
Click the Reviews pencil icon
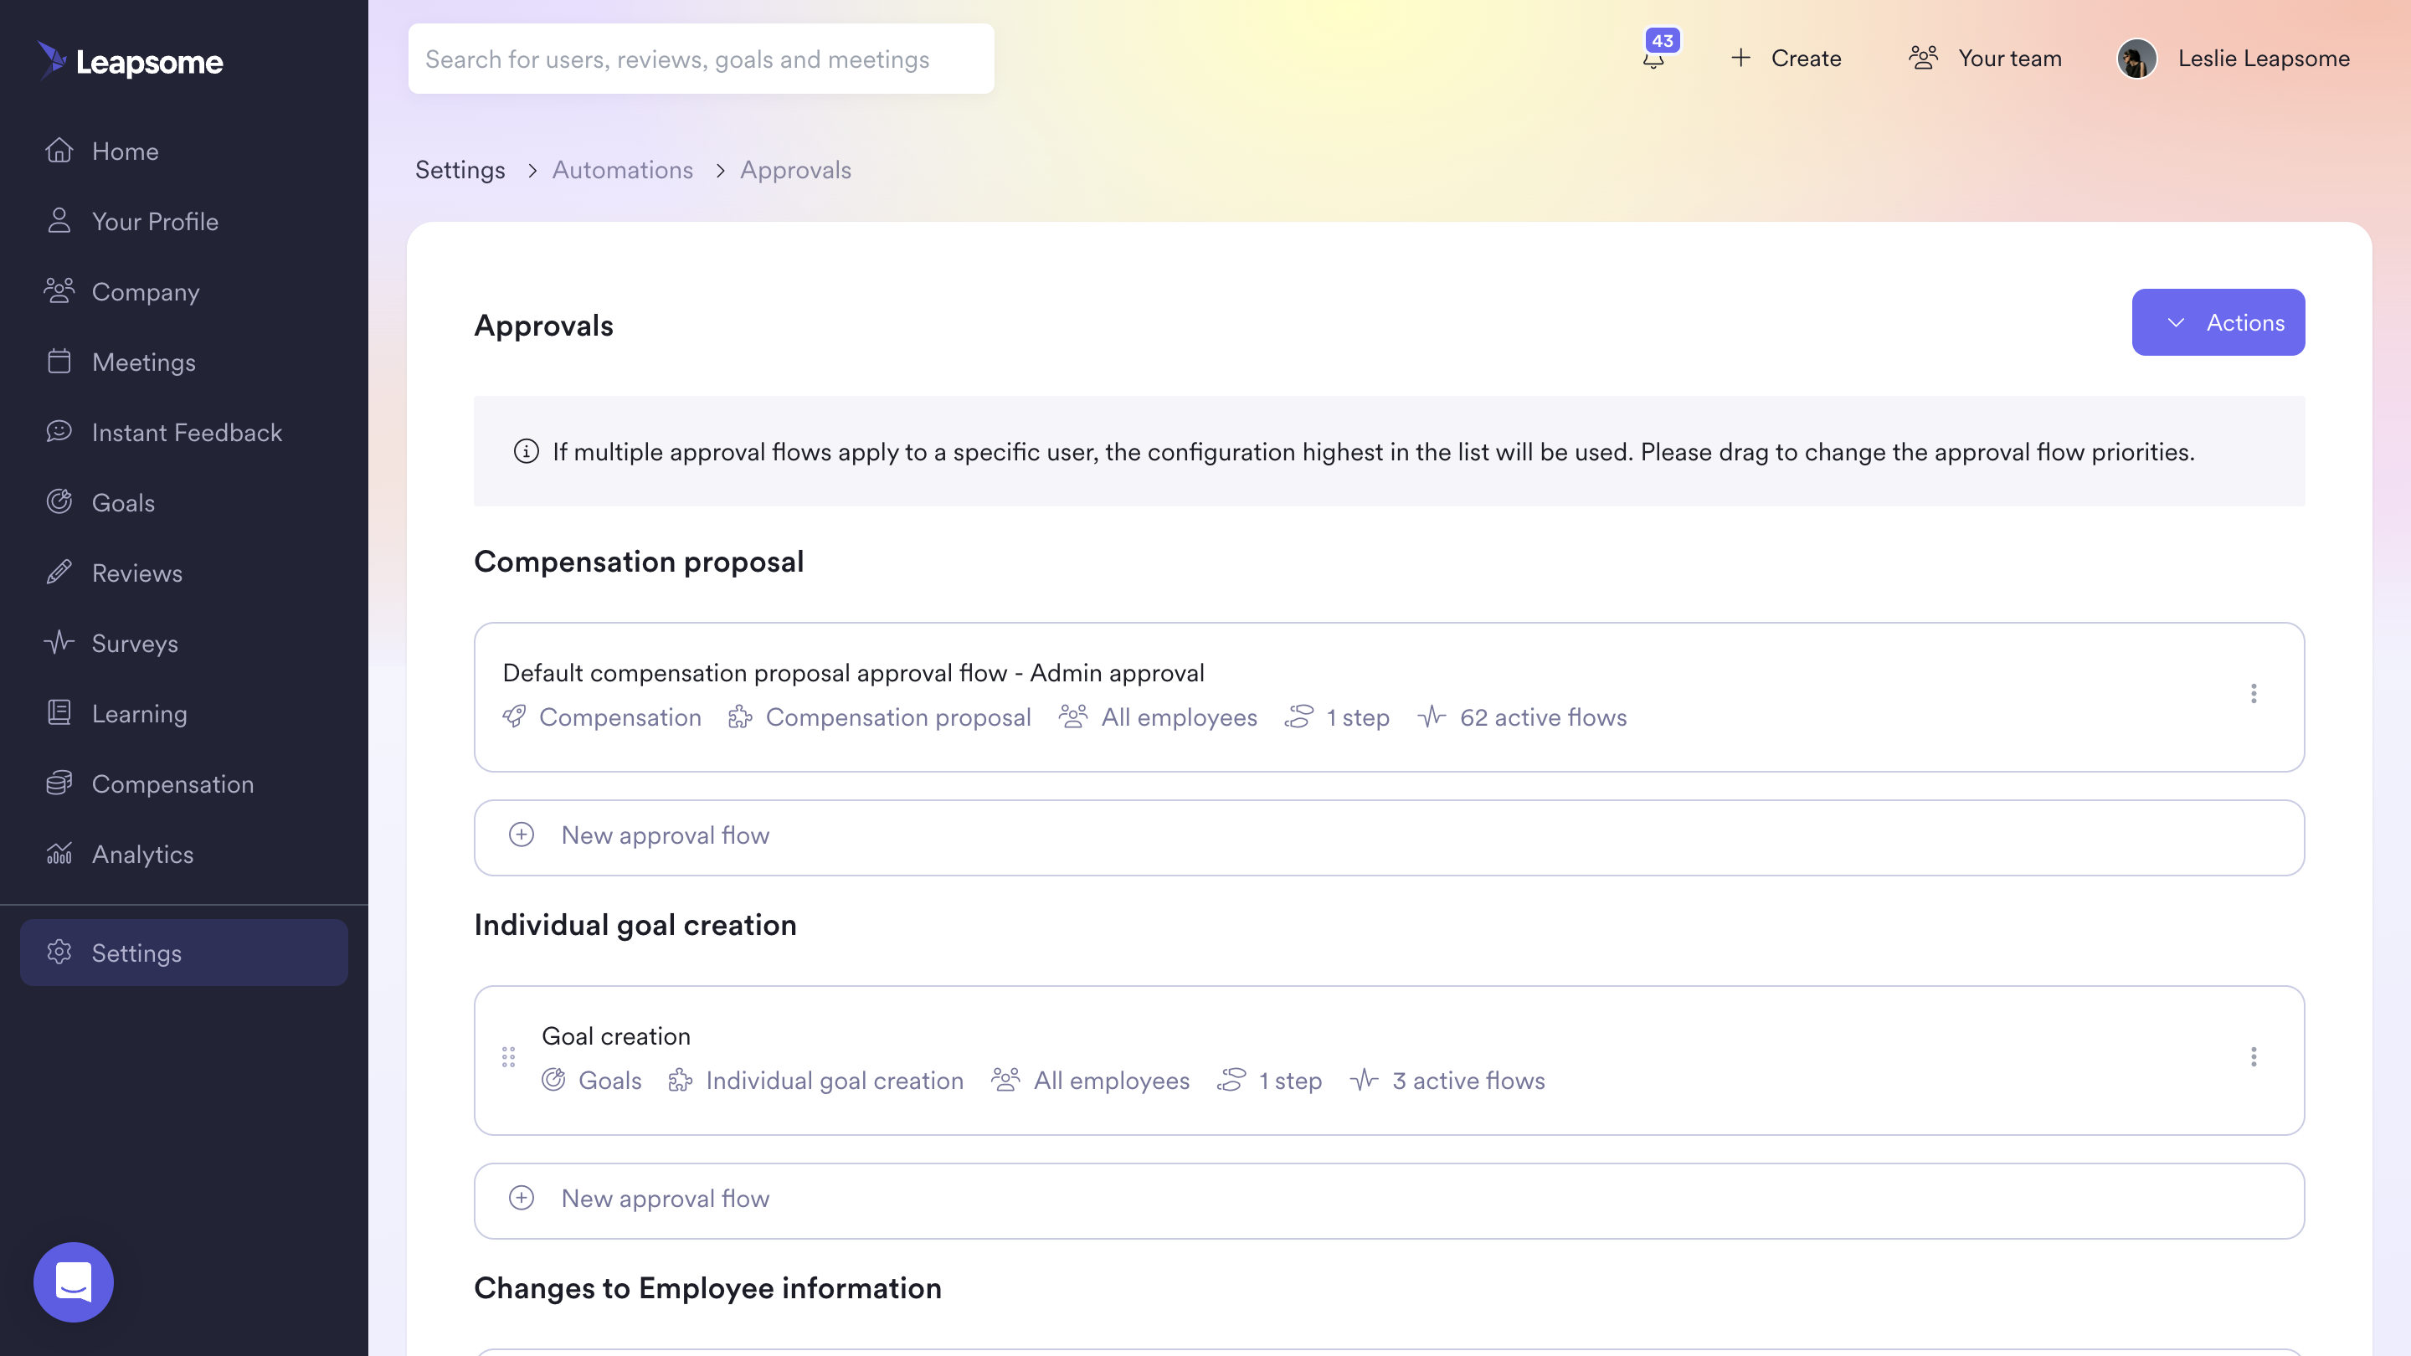[59, 572]
